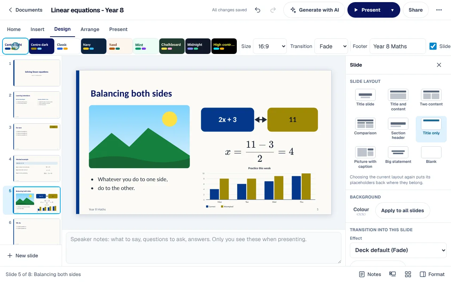
Task: Open the slide Size dropdown
Action: [270, 46]
